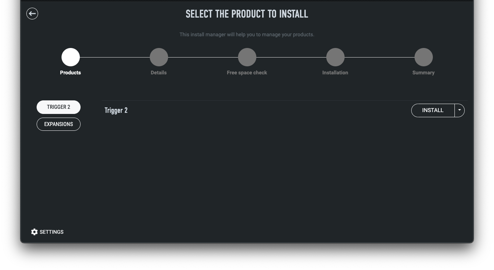Select the Free space check step circle
Image resolution: width=494 pixels, height=270 pixels.
point(247,57)
